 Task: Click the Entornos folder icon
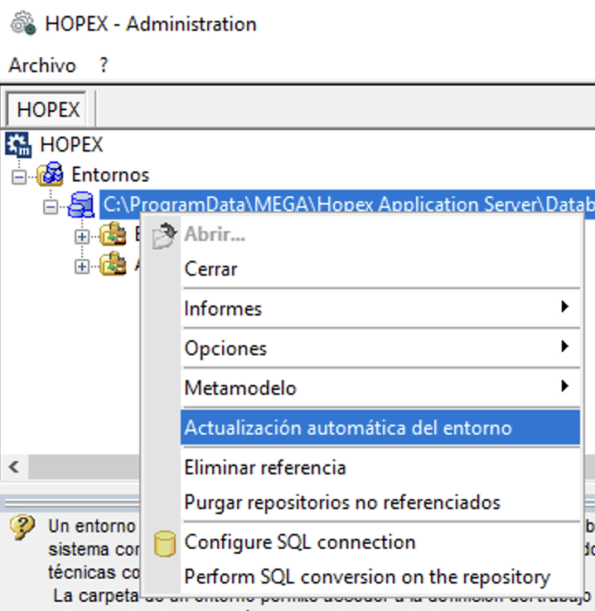[50, 175]
